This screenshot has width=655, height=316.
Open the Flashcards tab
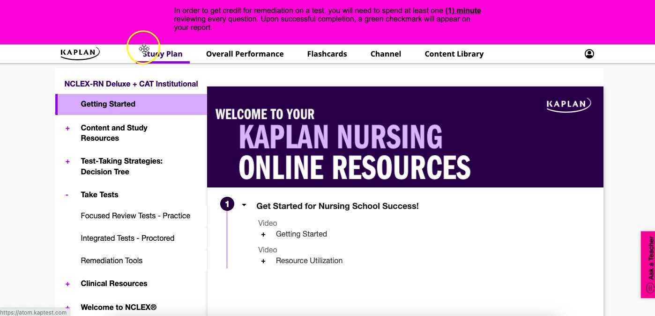click(x=327, y=54)
